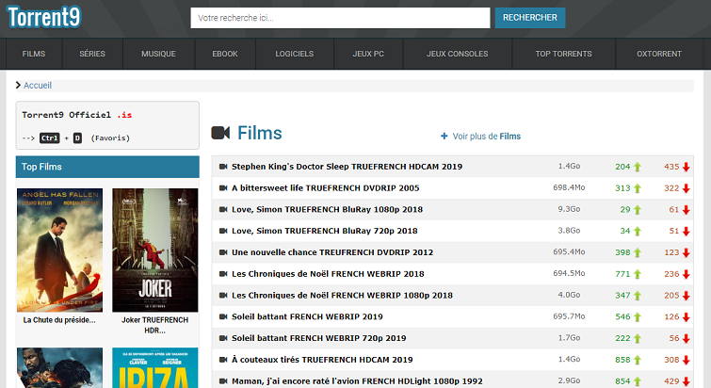Open the TOP TORRENTS menu
Screen dimensions: 711x388
(563, 54)
